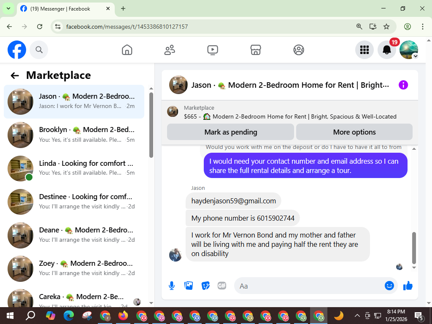Launch Microsoft Edge from the taskbar
Image resolution: width=432 pixels, height=324 pixels.
69,316
